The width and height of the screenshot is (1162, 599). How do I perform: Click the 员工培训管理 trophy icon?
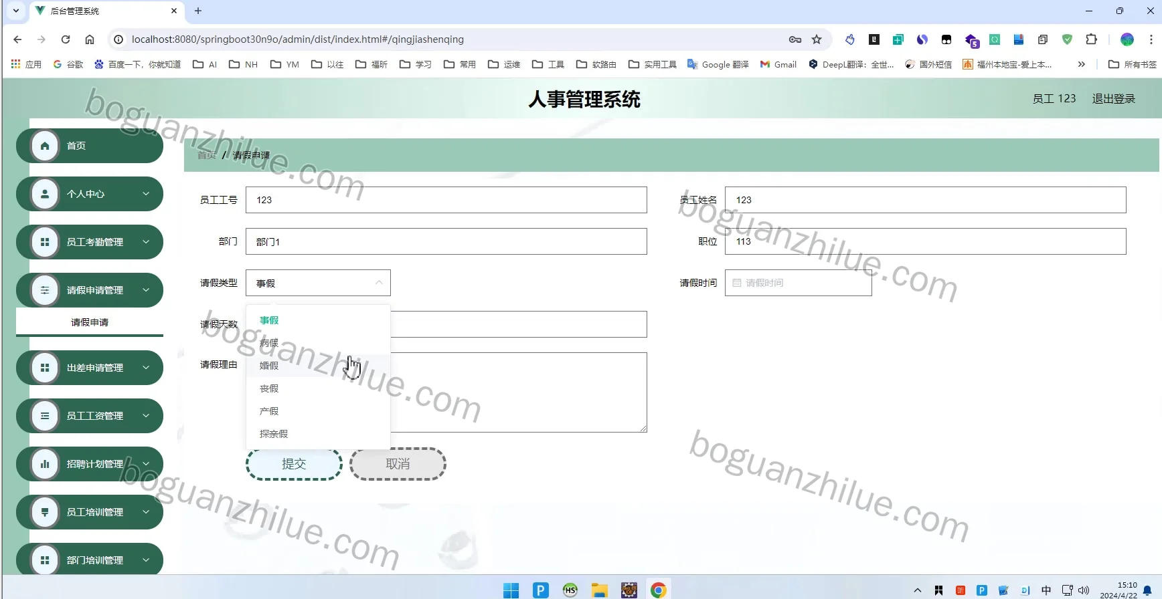click(45, 512)
